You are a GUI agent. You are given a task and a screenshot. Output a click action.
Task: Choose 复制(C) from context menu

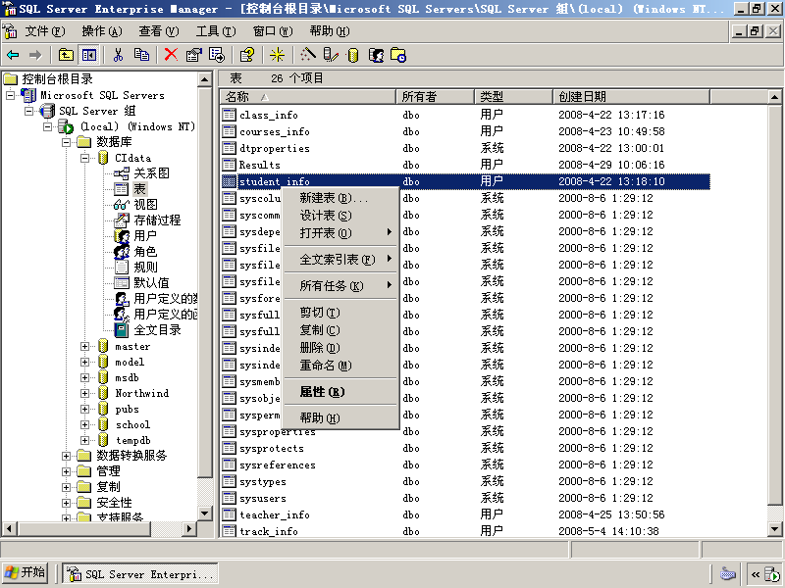[340, 330]
